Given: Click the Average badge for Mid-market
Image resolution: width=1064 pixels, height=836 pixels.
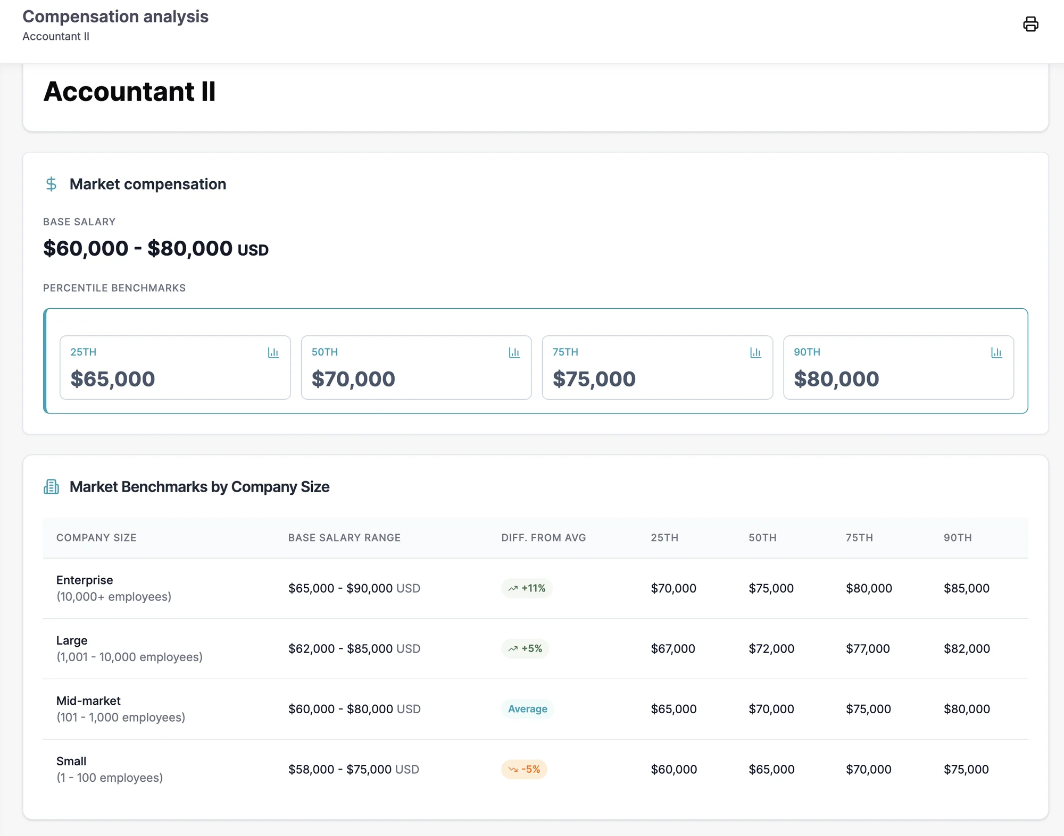Looking at the screenshot, I should [527, 709].
